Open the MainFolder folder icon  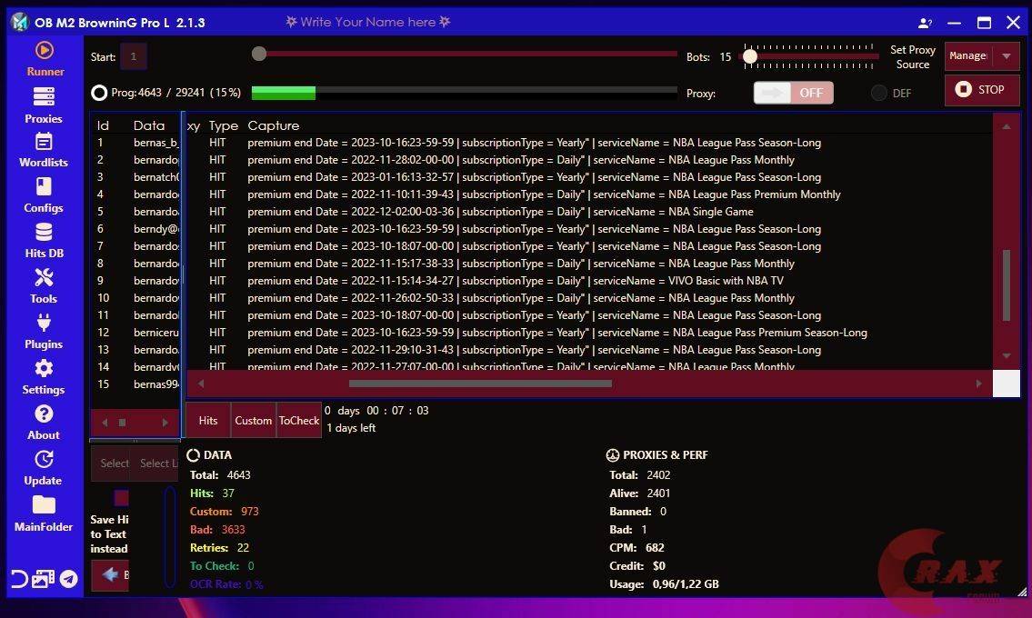click(44, 504)
